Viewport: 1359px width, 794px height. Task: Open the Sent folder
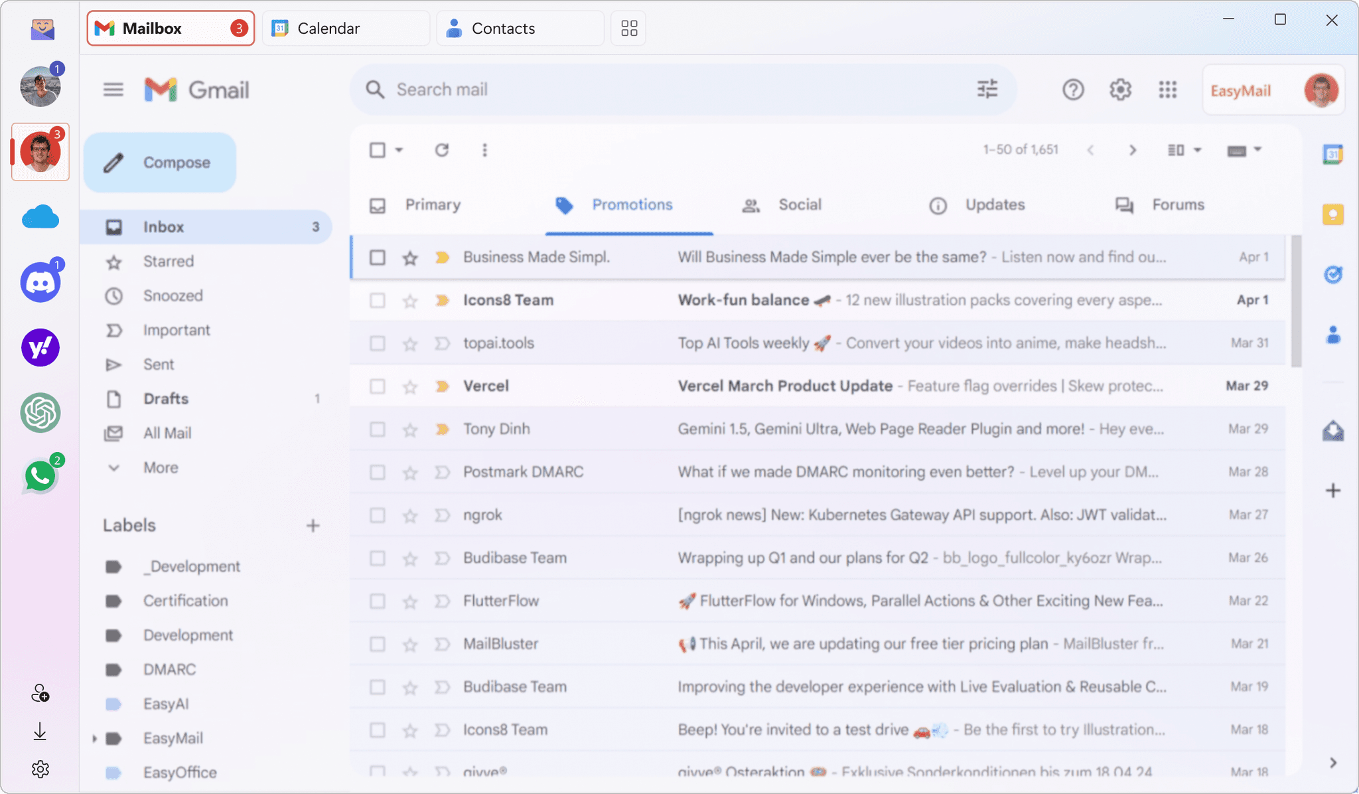[206, 364]
